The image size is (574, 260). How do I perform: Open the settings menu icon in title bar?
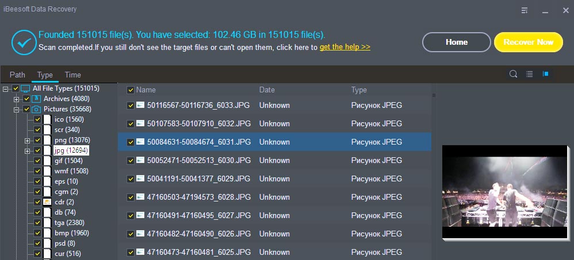[525, 10]
